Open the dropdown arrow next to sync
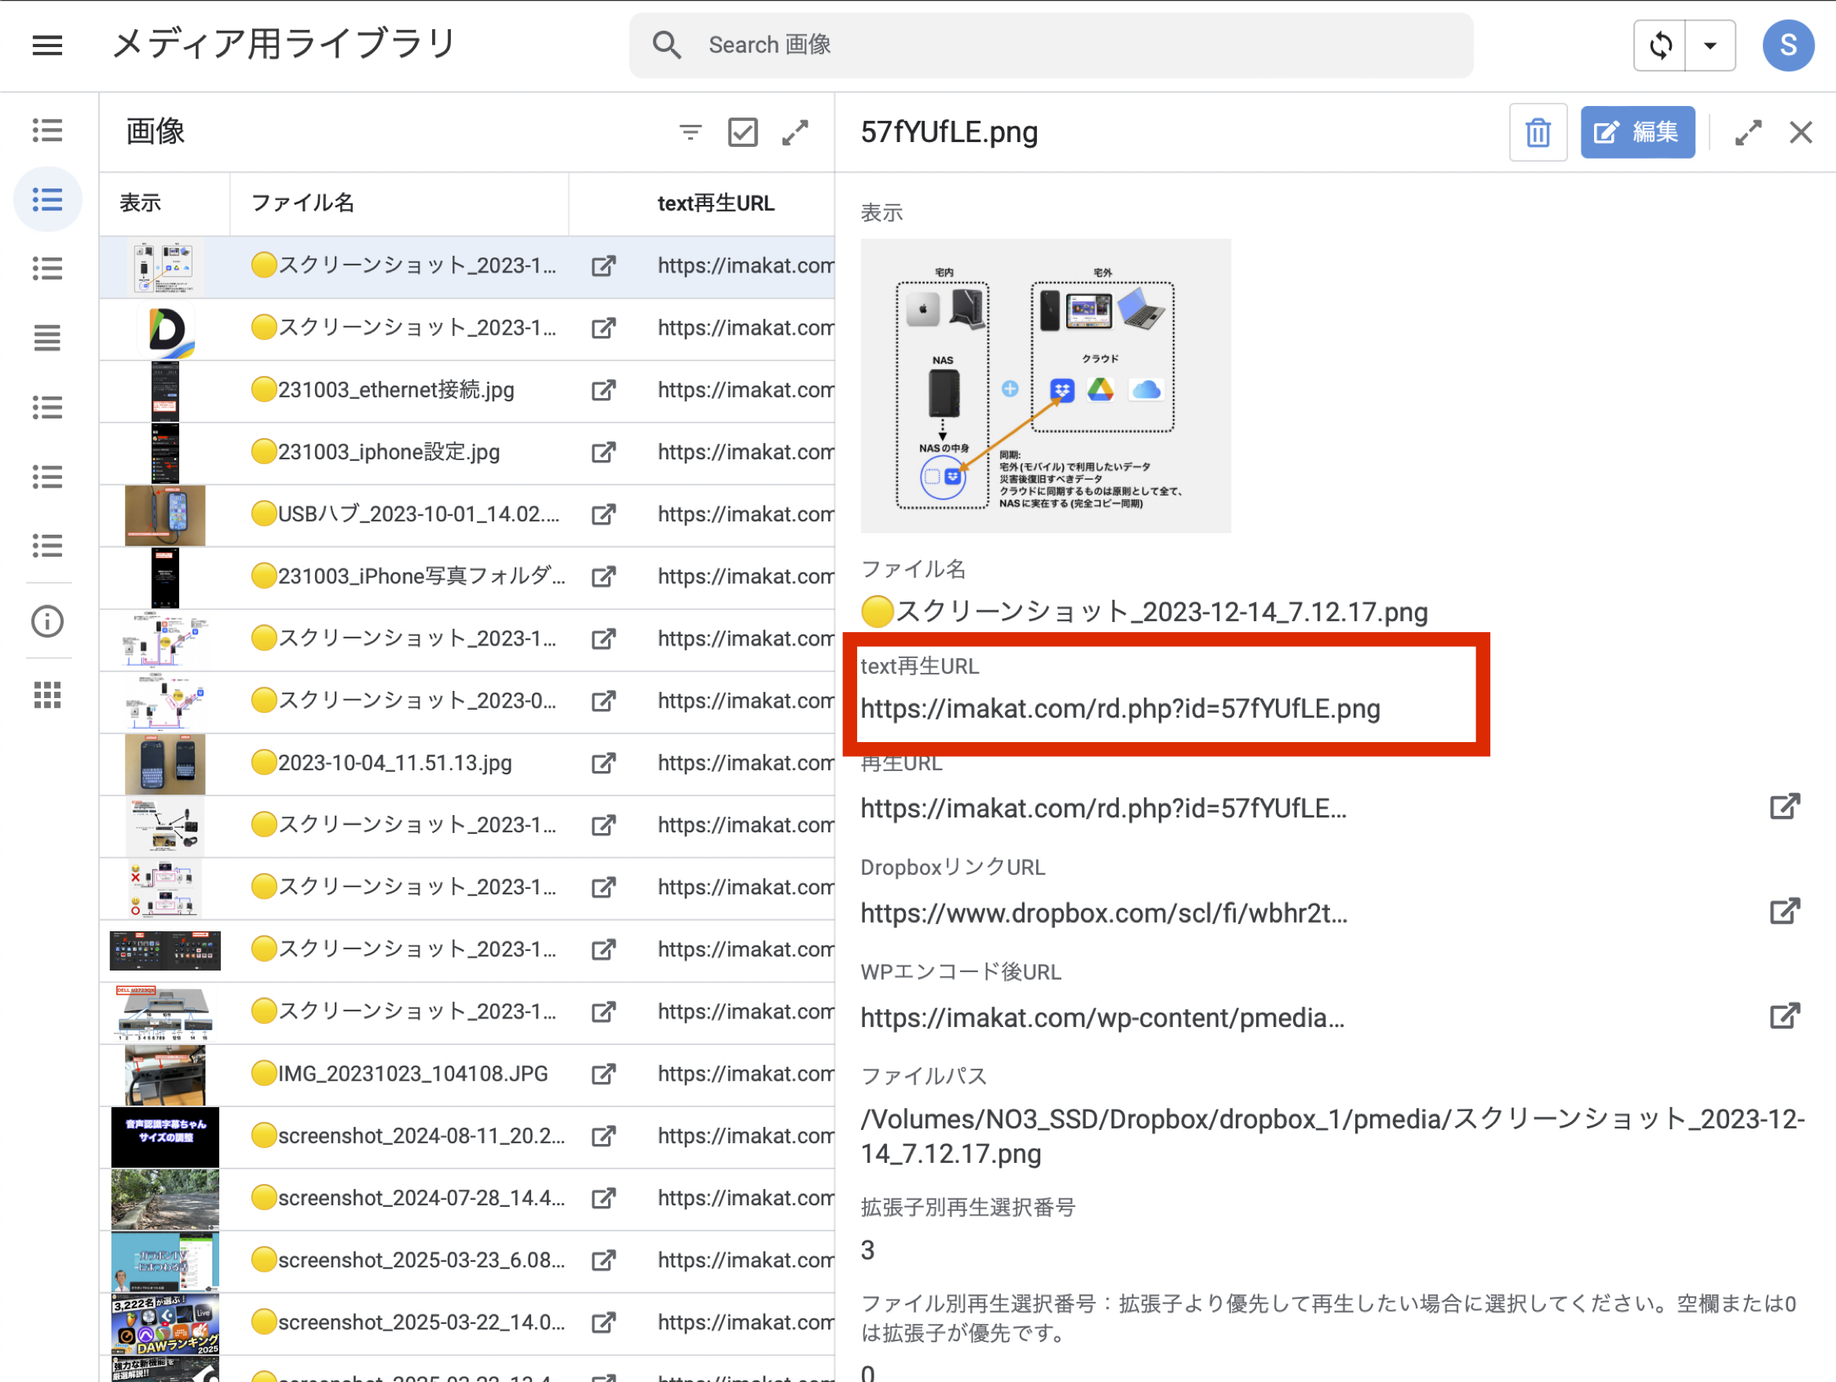 [x=1710, y=45]
